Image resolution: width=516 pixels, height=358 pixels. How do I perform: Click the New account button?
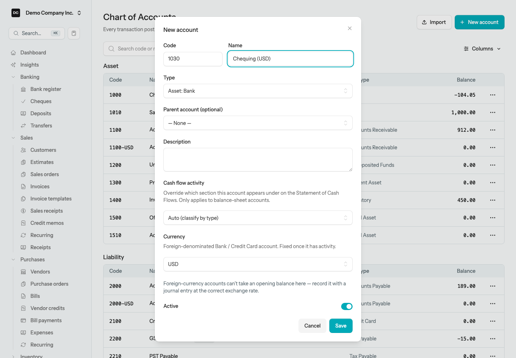(479, 22)
